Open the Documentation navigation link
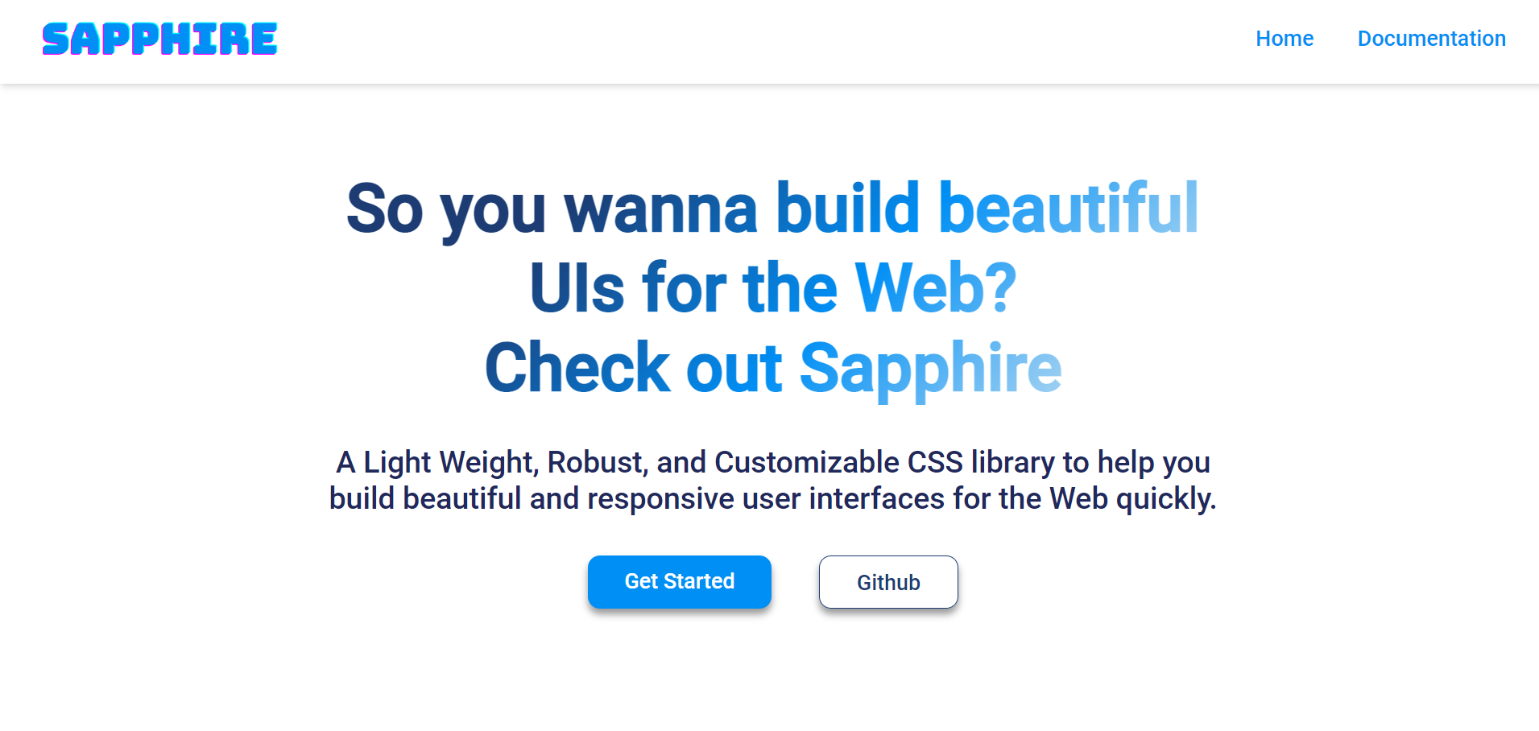The height and width of the screenshot is (731, 1539). click(1431, 39)
